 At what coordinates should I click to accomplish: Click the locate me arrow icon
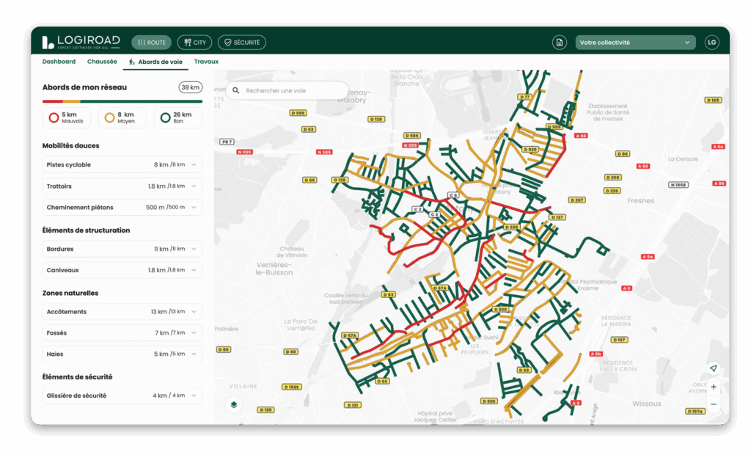click(x=713, y=368)
